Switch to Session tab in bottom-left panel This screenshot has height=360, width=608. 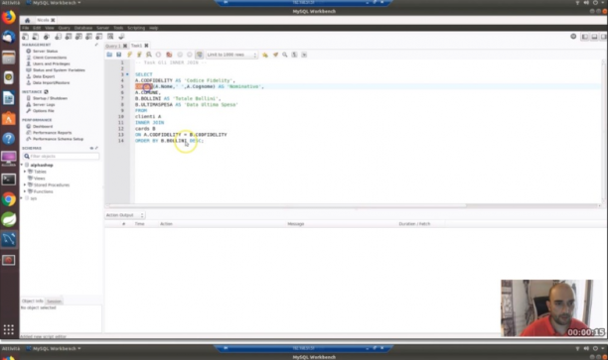coord(54,301)
